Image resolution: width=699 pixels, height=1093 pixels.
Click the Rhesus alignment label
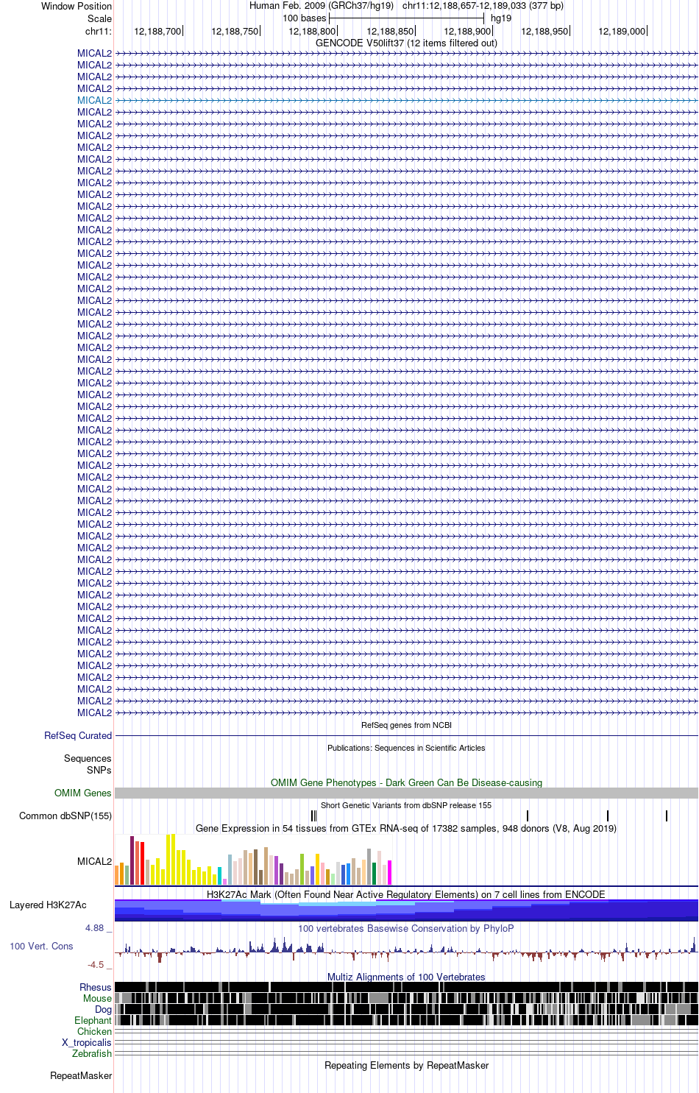(96, 987)
